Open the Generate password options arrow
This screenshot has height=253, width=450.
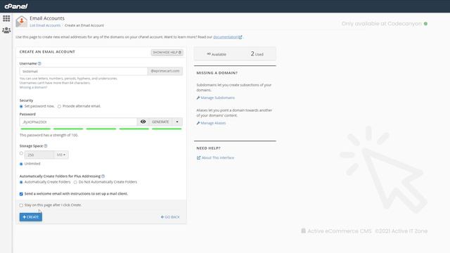coord(177,122)
